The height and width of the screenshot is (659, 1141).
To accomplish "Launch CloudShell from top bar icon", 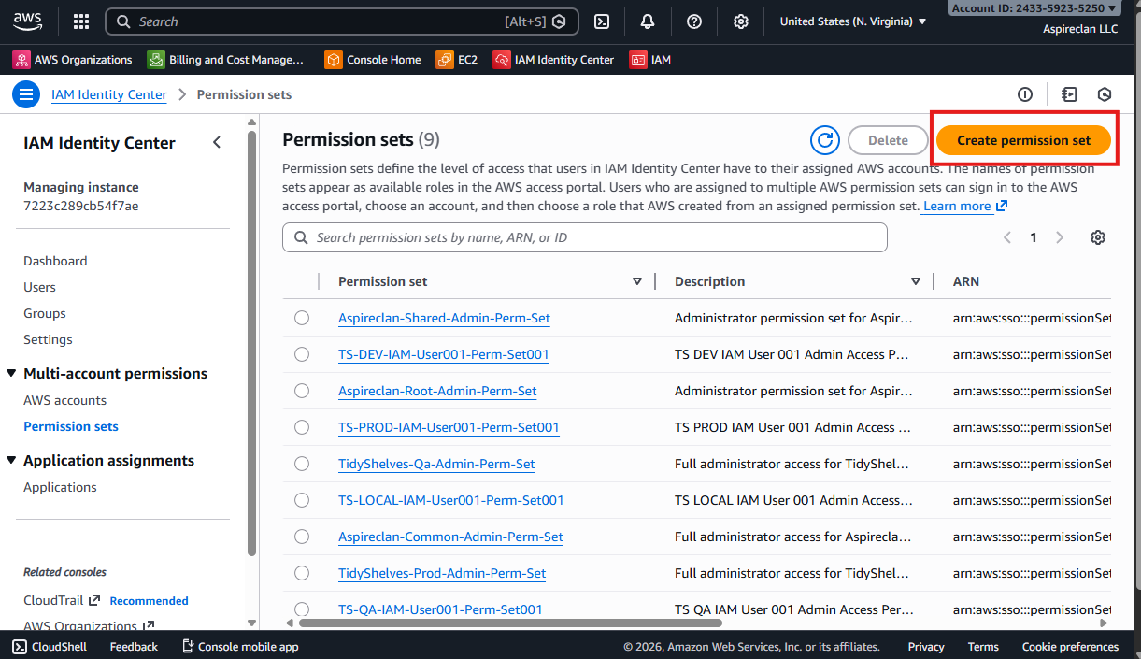I will click(x=603, y=21).
